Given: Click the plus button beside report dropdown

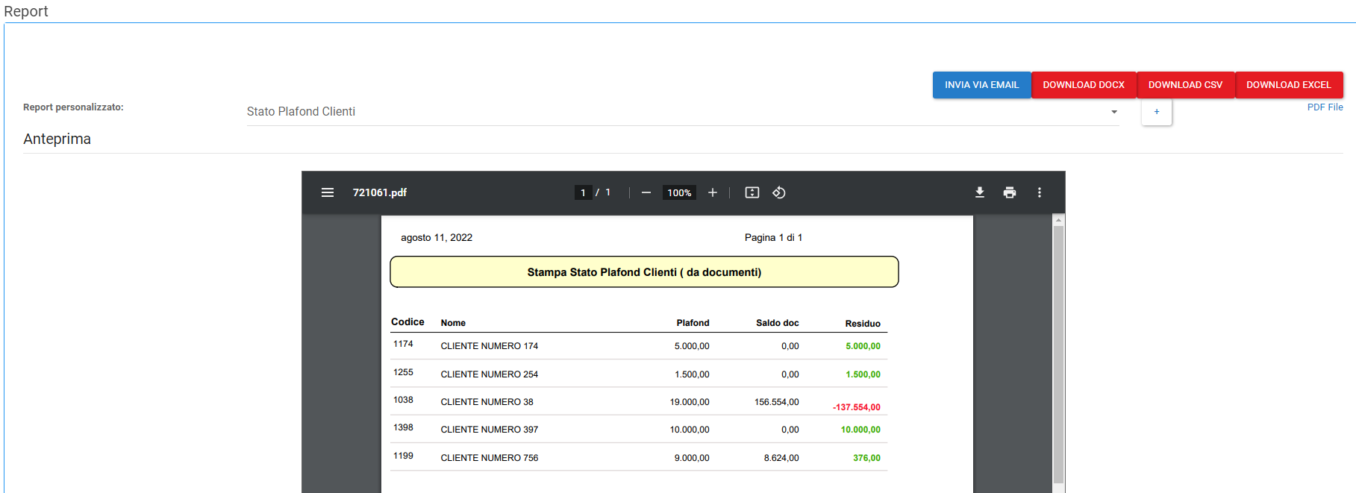Looking at the screenshot, I should click(x=1157, y=112).
